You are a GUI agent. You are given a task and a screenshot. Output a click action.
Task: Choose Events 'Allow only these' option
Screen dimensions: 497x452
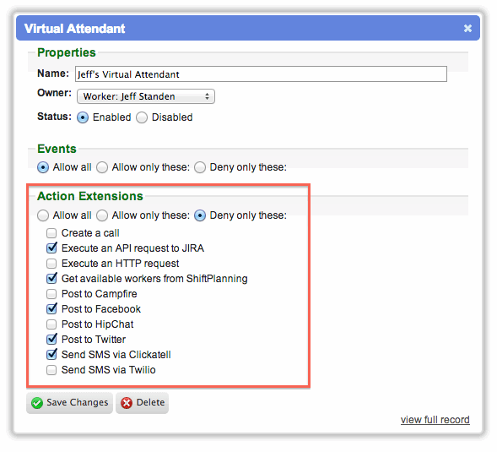[x=102, y=167]
